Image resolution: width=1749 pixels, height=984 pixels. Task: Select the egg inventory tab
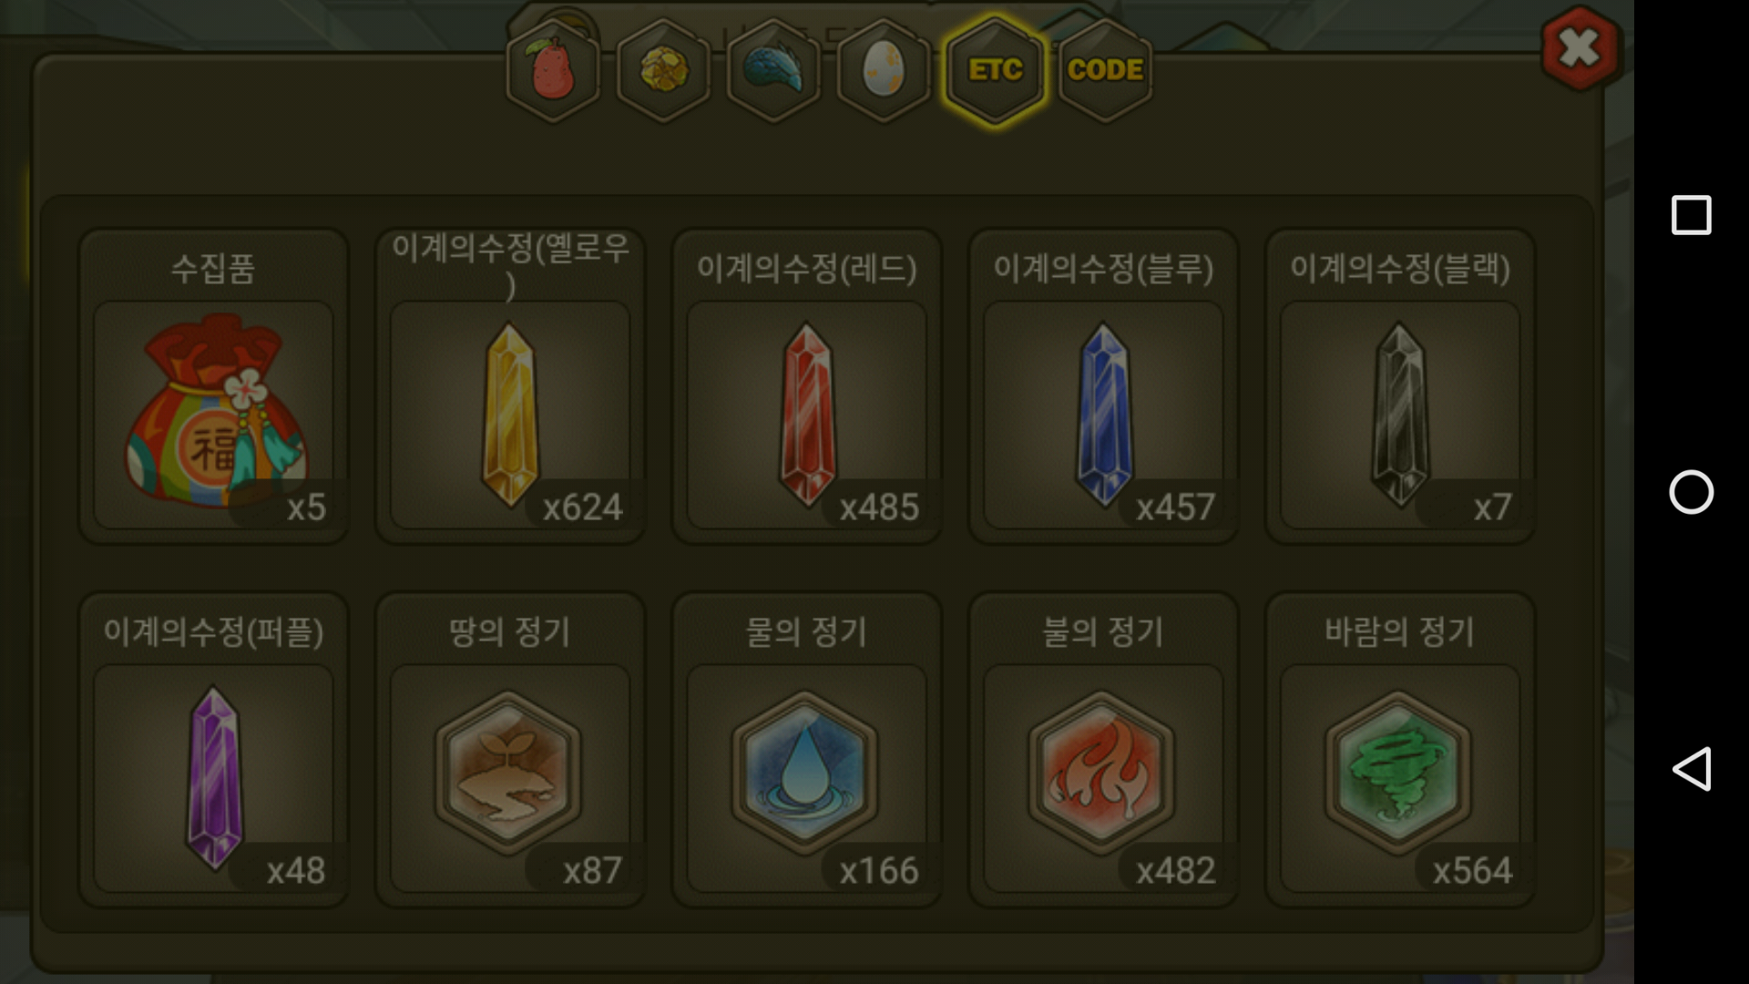click(x=884, y=70)
